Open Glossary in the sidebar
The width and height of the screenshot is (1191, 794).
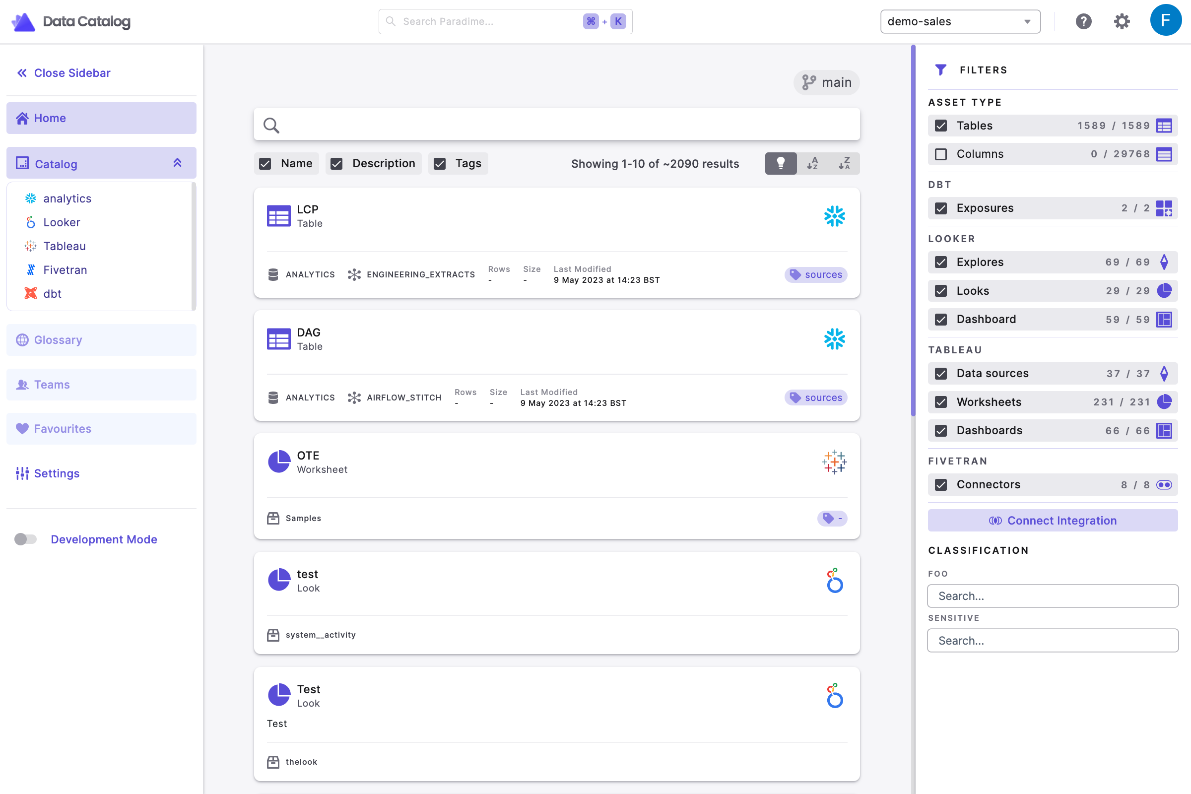(101, 340)
